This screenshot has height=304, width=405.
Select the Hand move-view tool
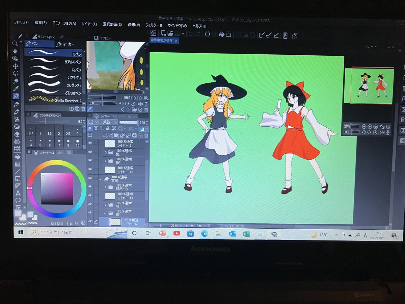click(x=15, y=51)
